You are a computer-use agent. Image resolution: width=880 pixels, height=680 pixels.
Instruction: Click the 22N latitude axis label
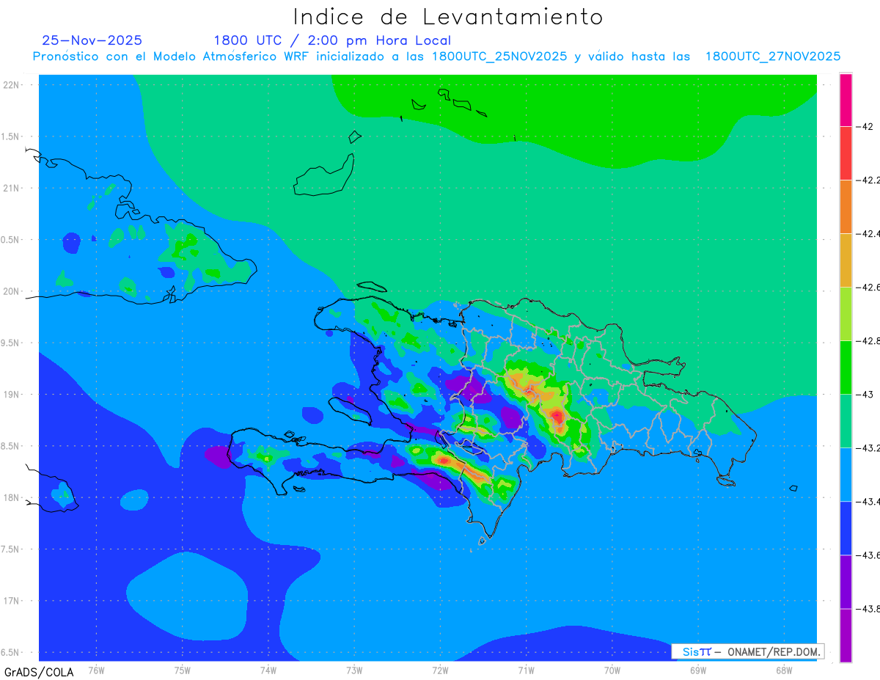[x=12, y=84]
